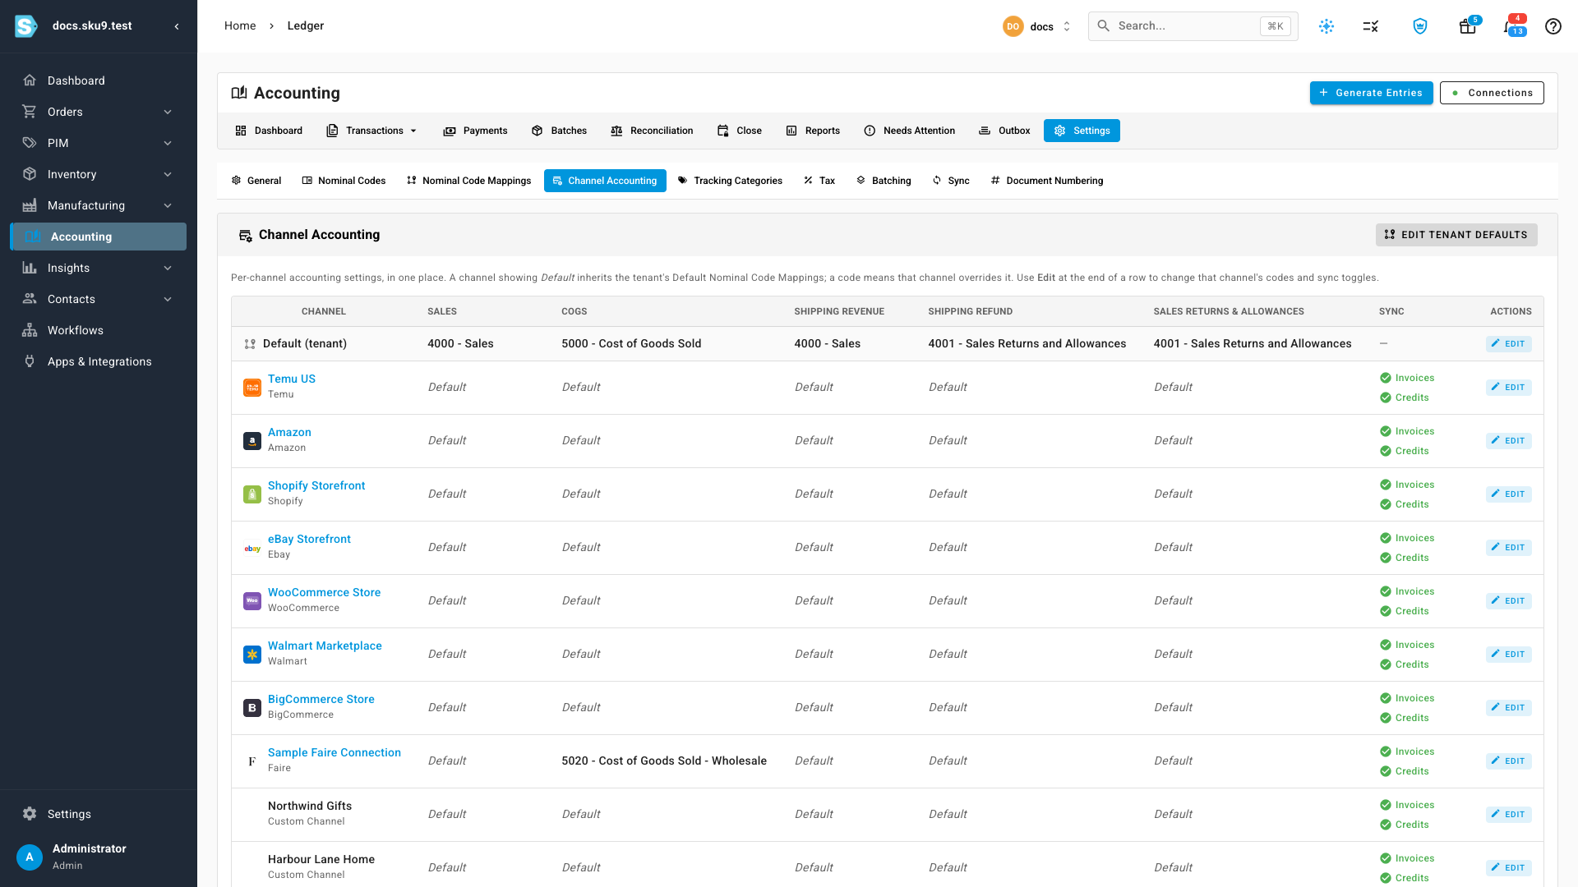The width and height of the screenshot is (1578, 887).
Task: Open the Outbox tab
Action: pyautogui.click(x=1004, y=131)
